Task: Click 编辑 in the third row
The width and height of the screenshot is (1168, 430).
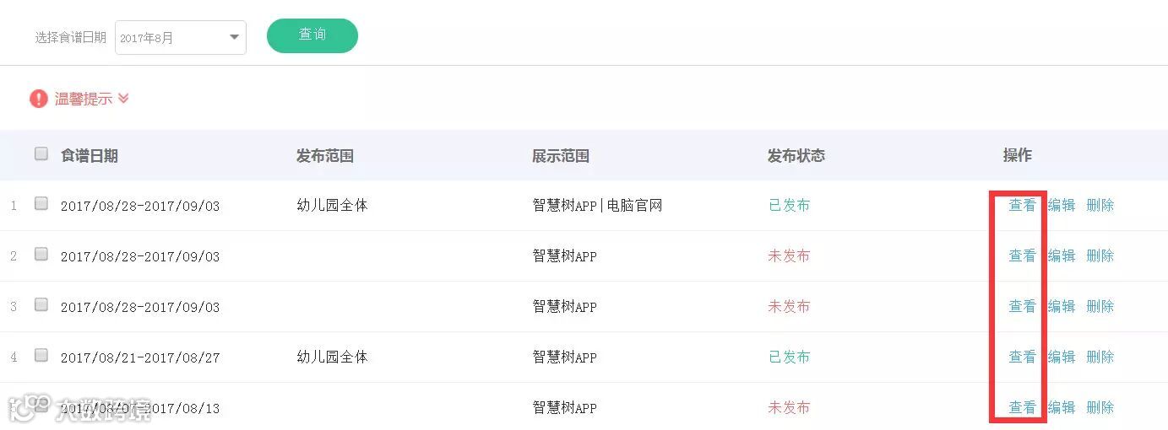Action: click(x=1062, y=306)
